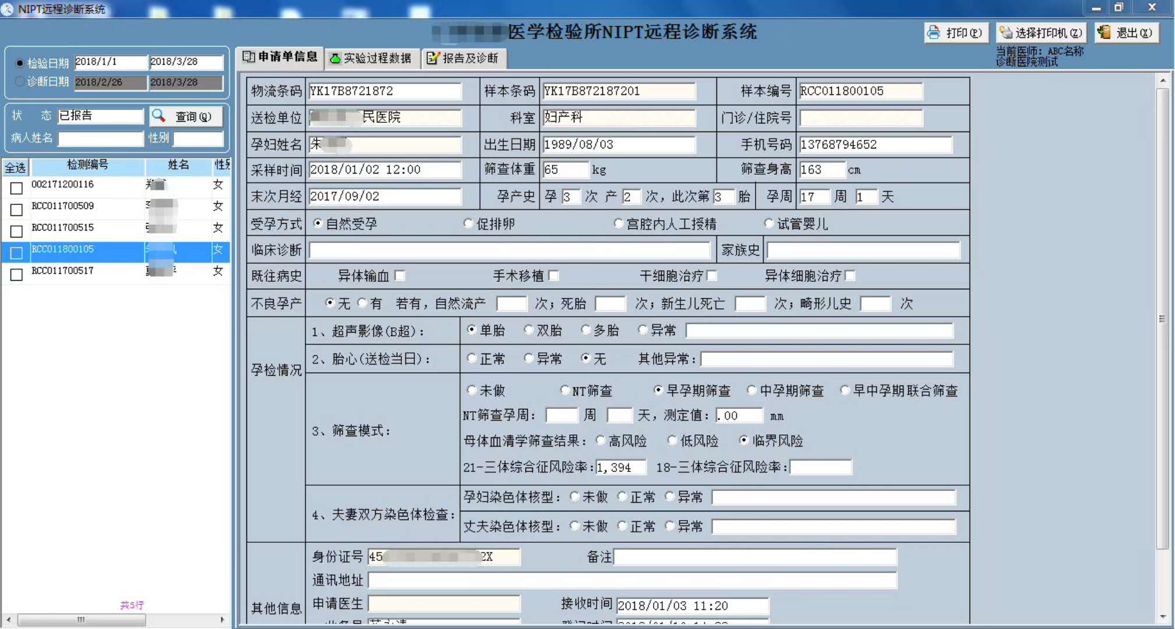Select the 诊断日期 radio button

(x=20, y=82)
